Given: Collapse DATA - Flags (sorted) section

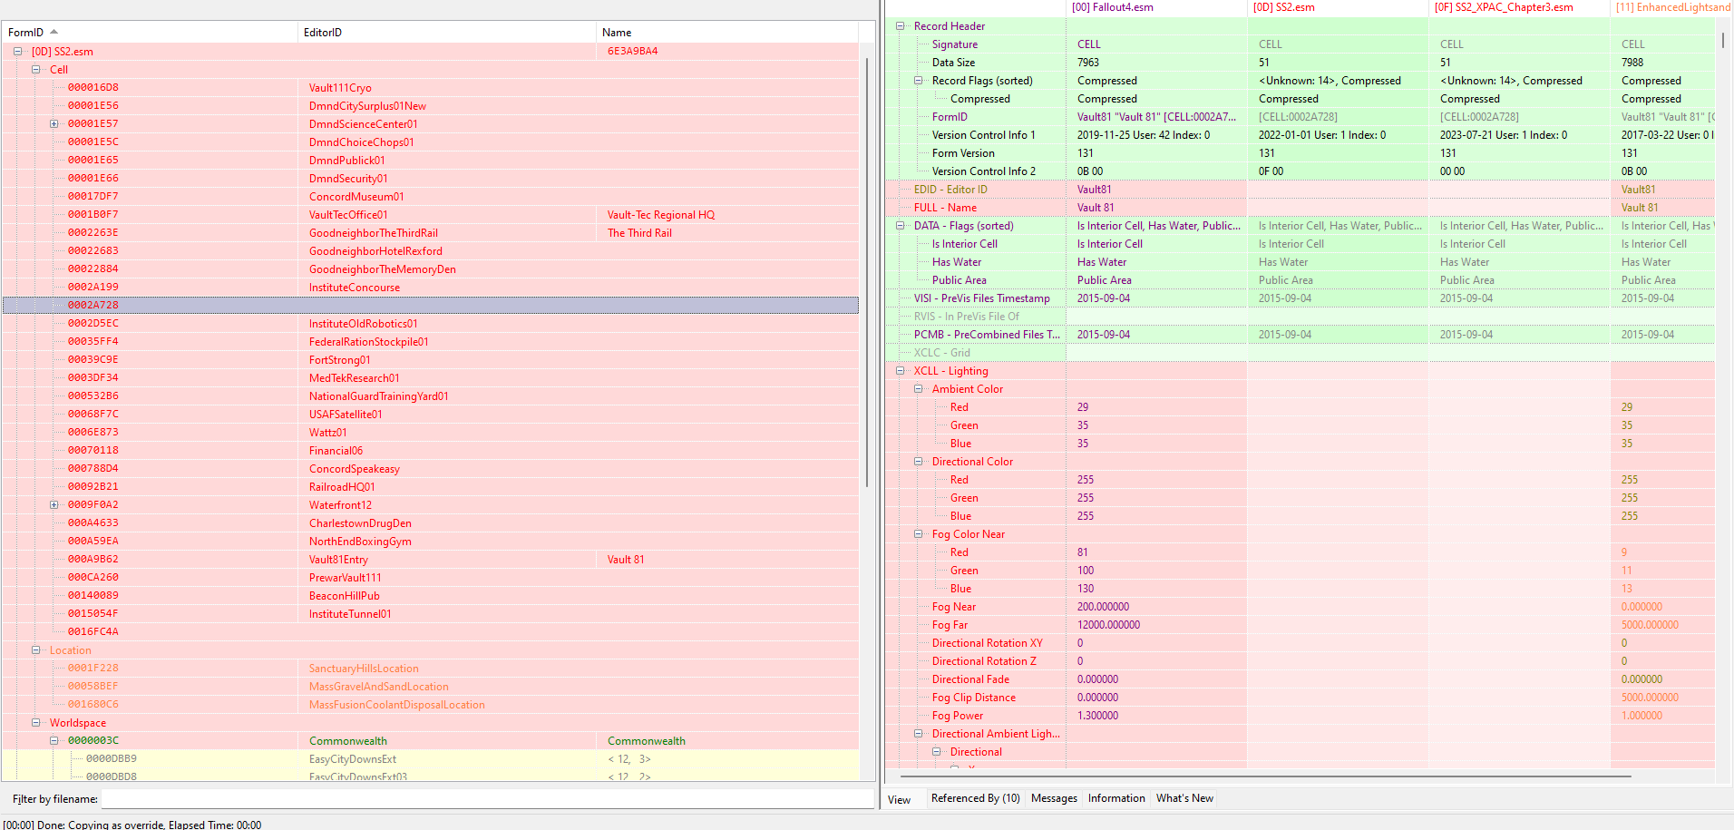Looking at the screenshot, I should [900, 226].
